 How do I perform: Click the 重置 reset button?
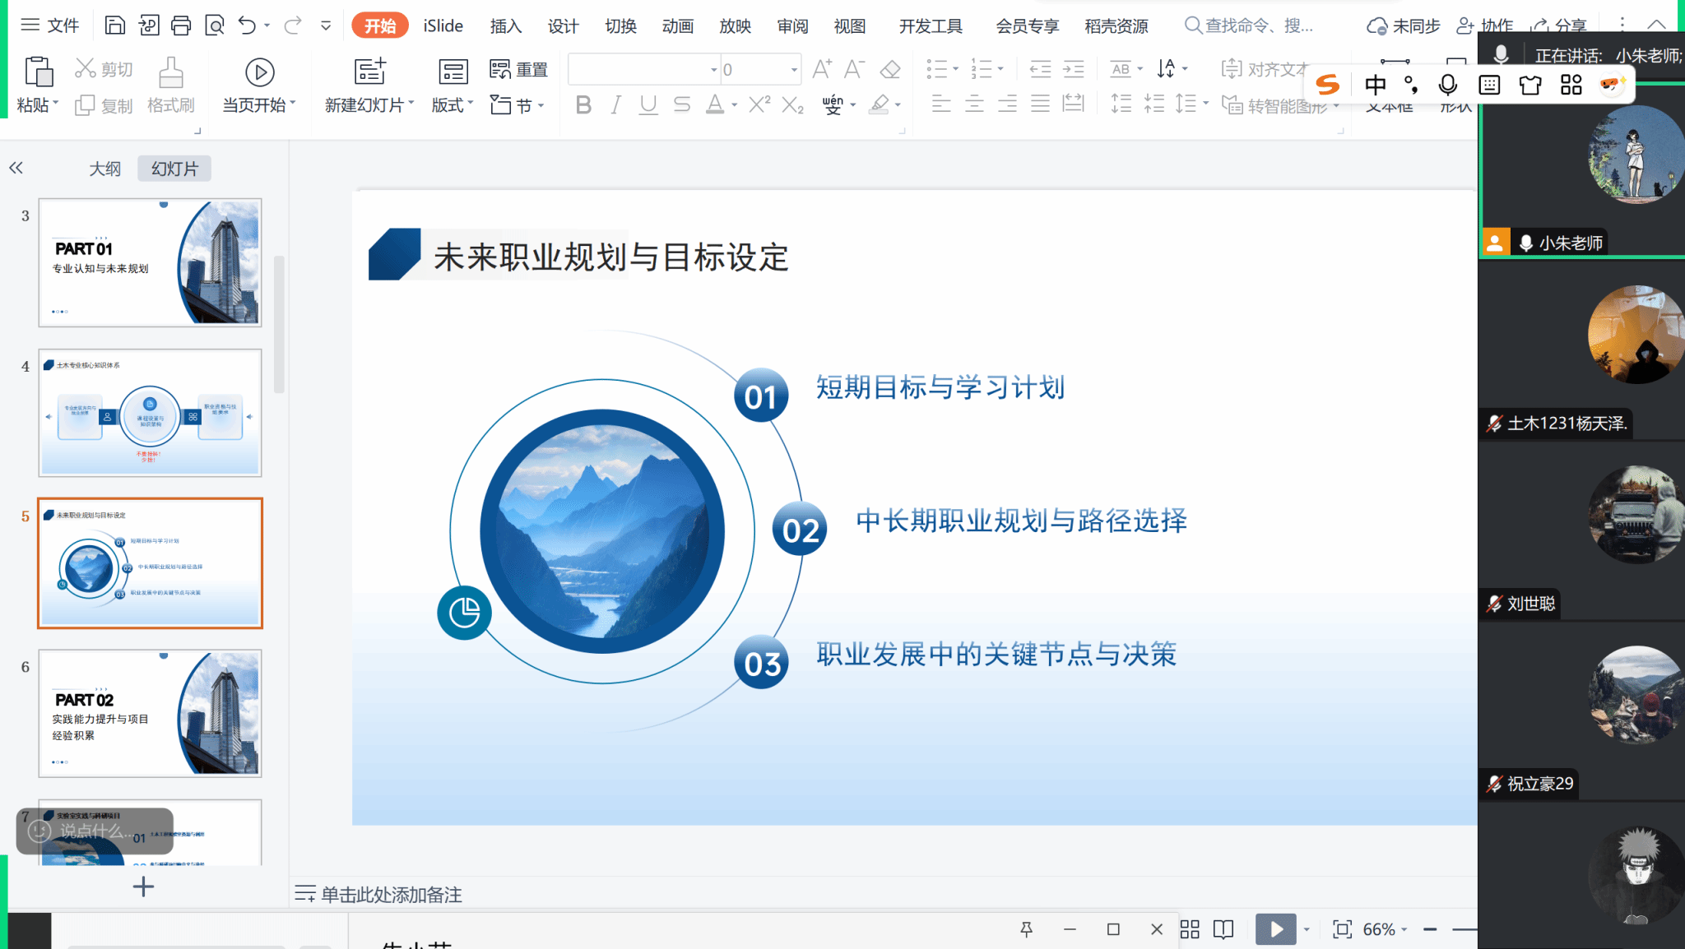(x=519, y=70)
